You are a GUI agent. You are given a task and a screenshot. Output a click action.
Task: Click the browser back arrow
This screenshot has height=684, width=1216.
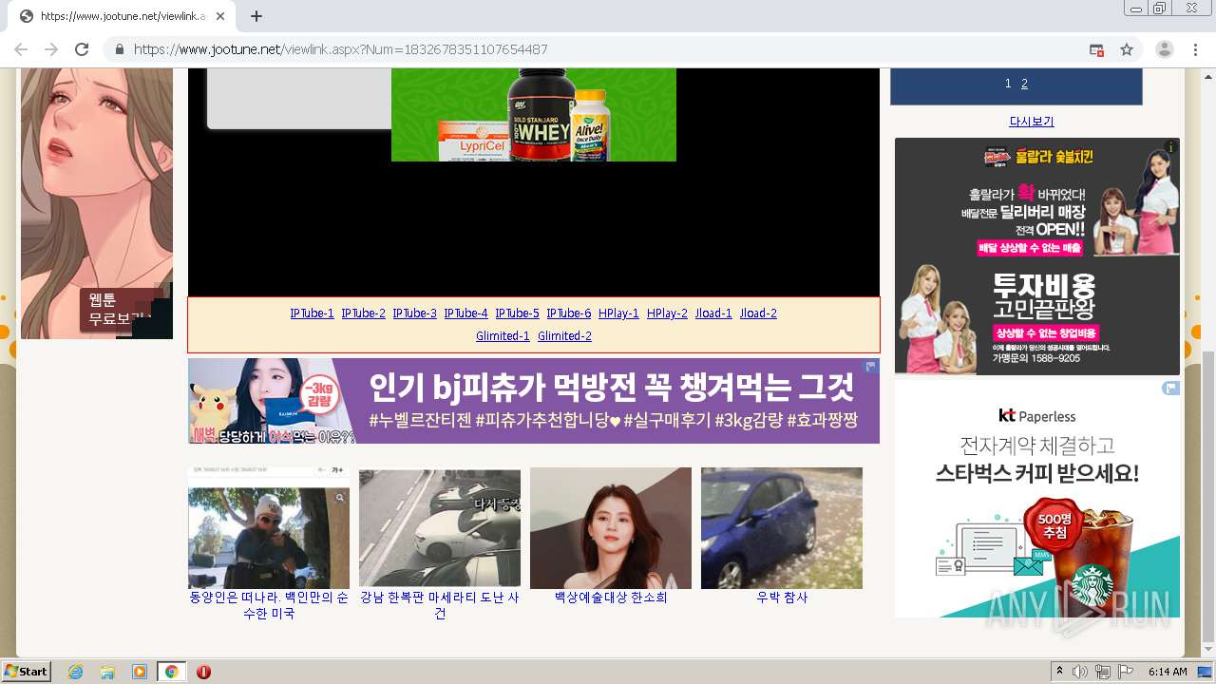[x=21, y=49]
